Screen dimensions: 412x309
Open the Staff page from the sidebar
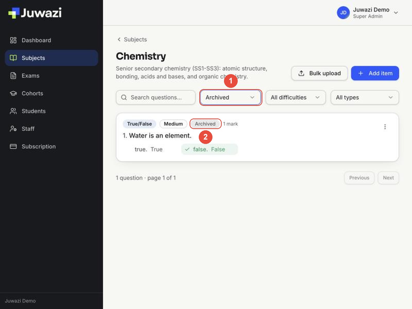51,129
